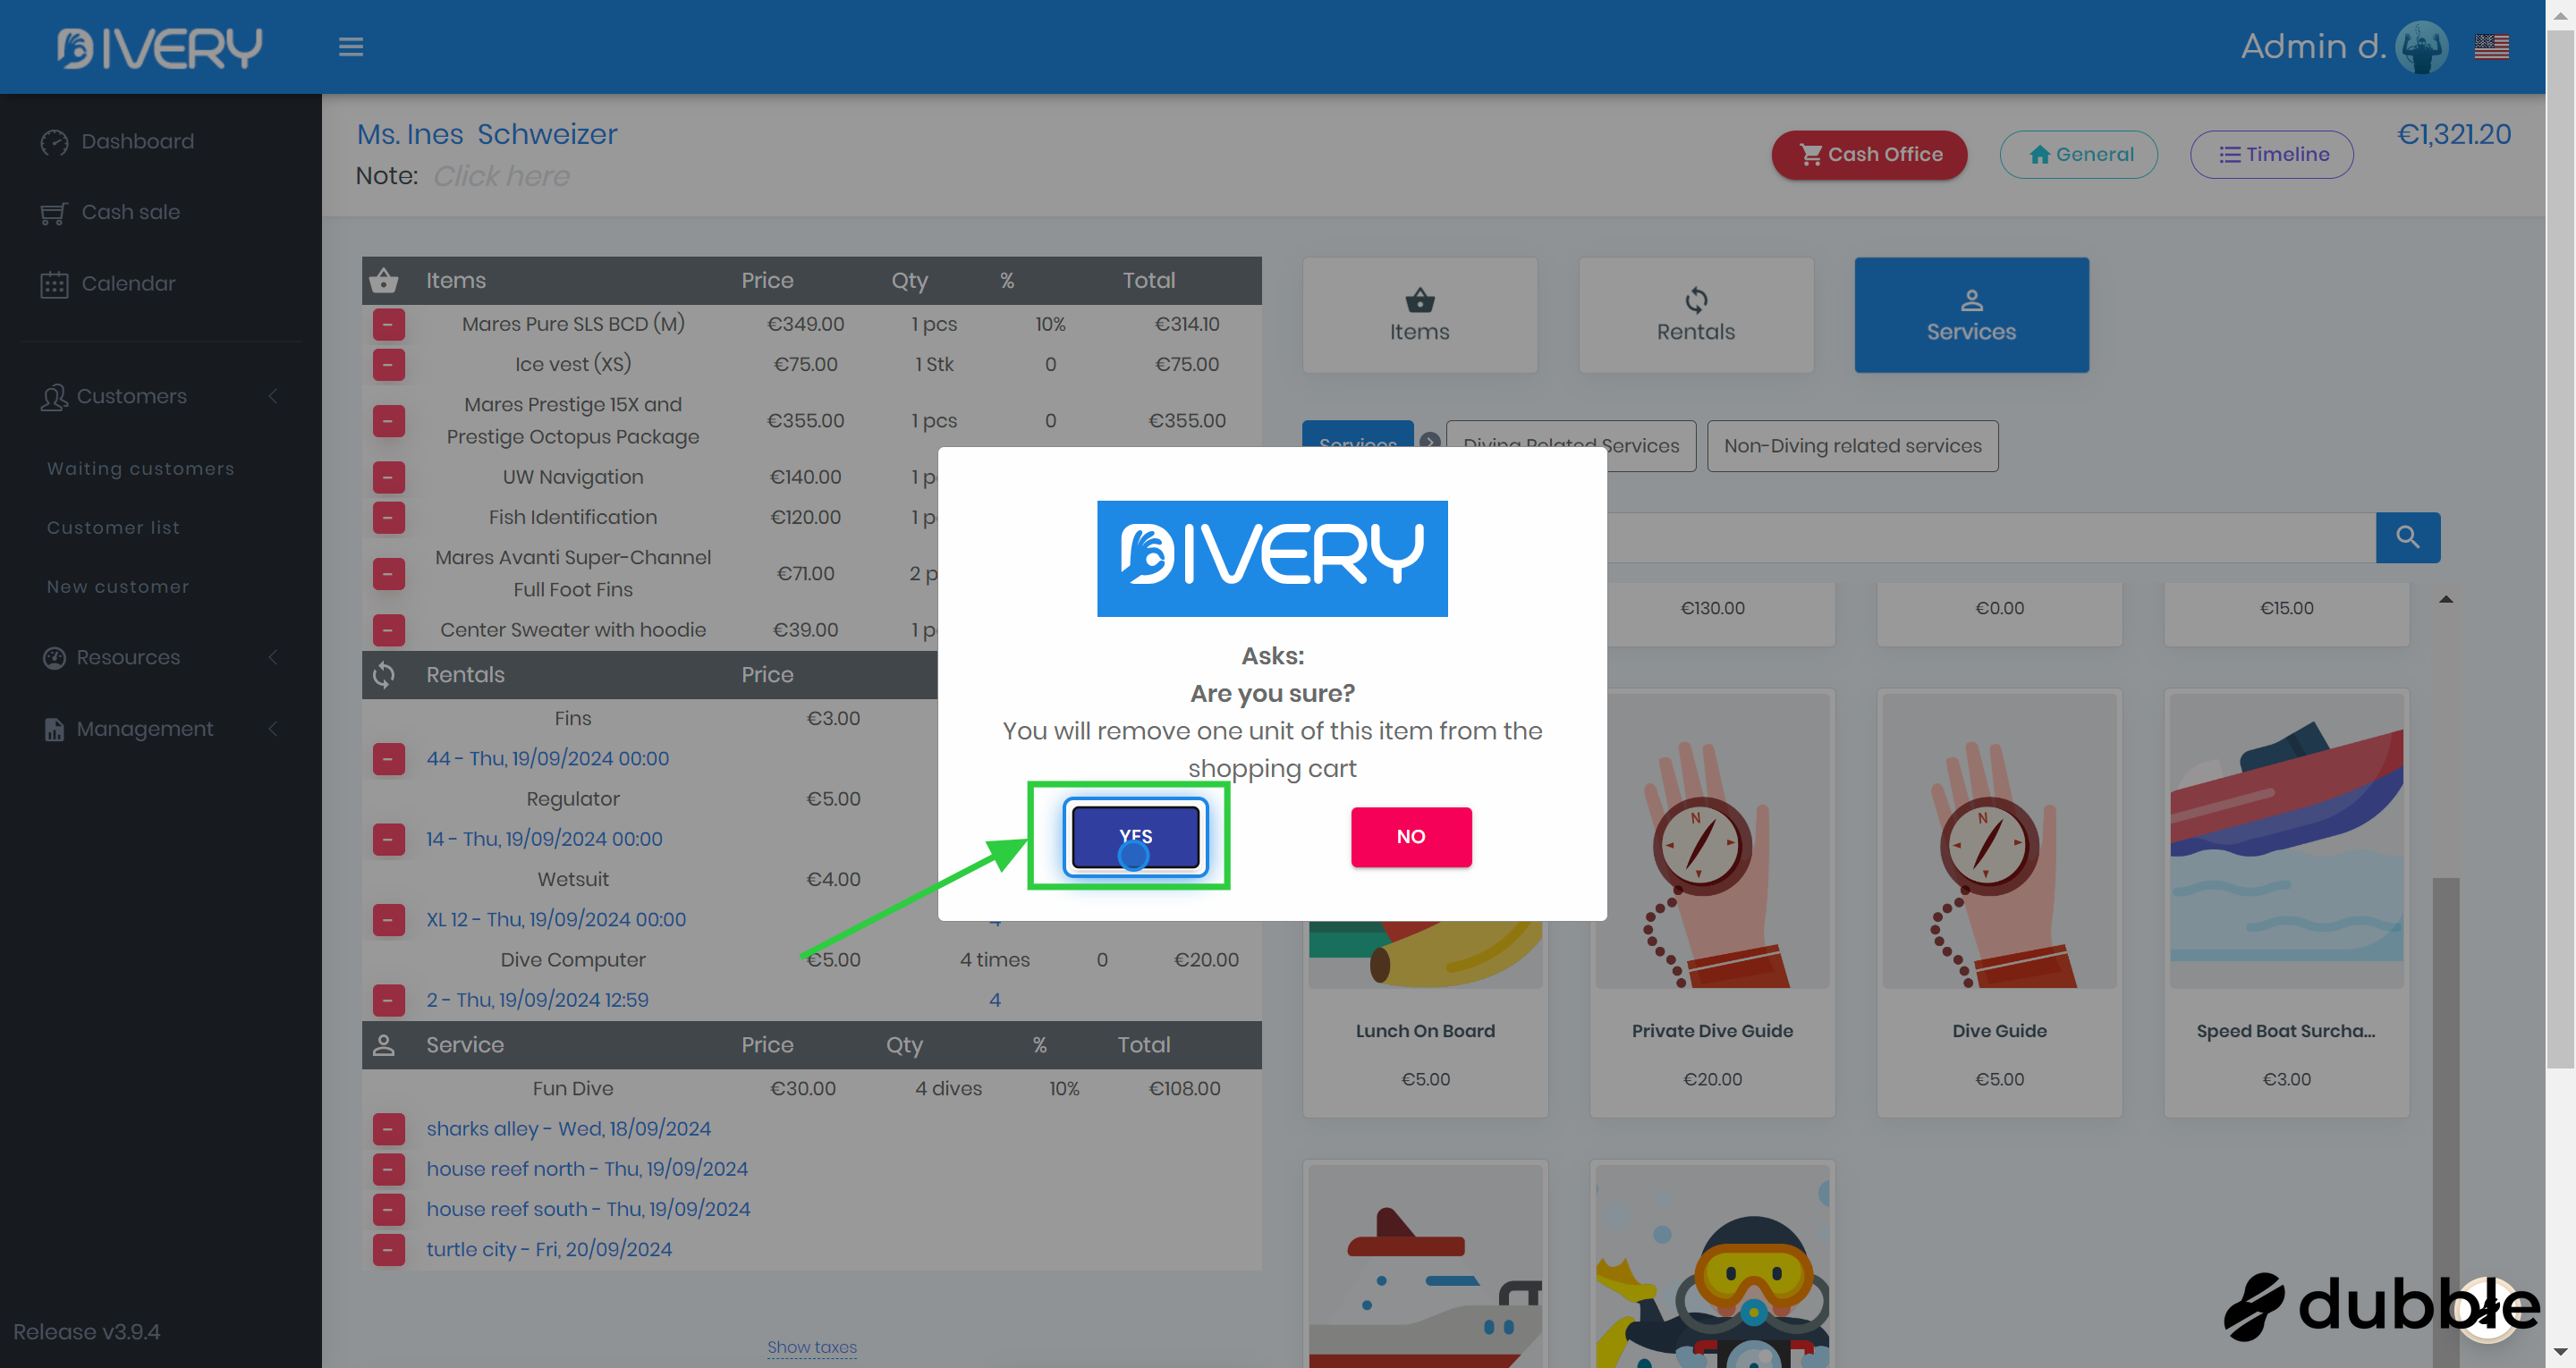Remove Ice vest (XS) with minus icon
2576x1368 pixels.
388,364
